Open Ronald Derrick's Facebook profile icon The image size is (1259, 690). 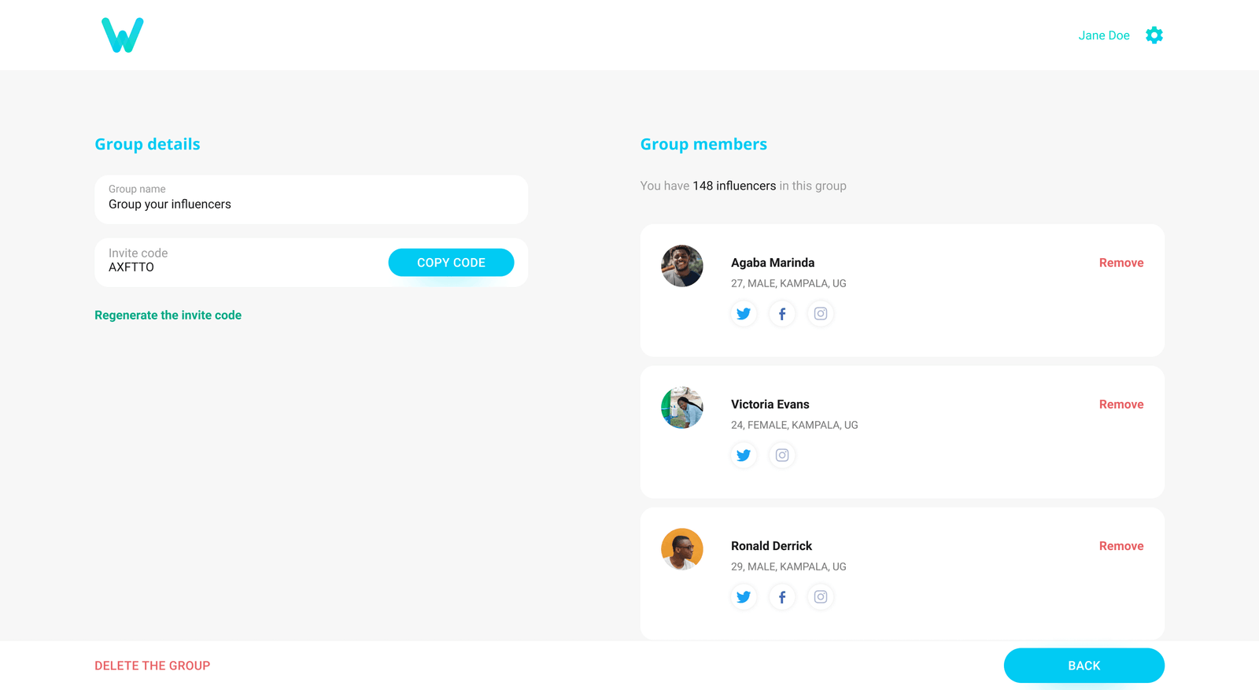[x=781, y=596]
